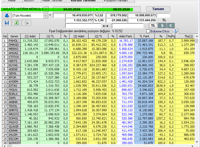
Task: Click the No column header
Action: (x=5, y=36)
